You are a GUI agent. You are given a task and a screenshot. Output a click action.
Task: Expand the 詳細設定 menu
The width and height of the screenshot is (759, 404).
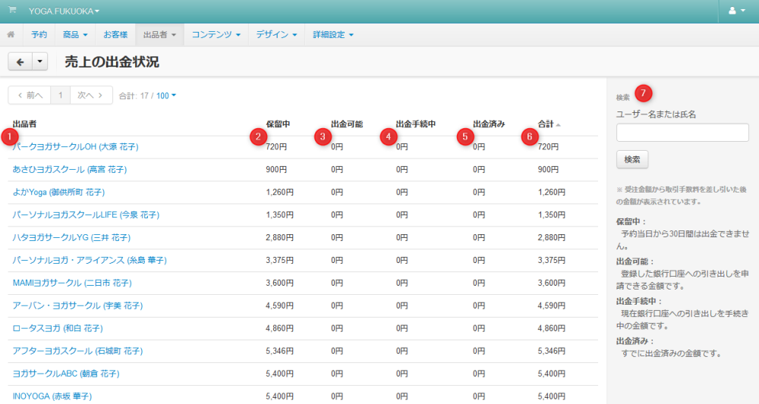pyautogui.click(x=333, y=35)
